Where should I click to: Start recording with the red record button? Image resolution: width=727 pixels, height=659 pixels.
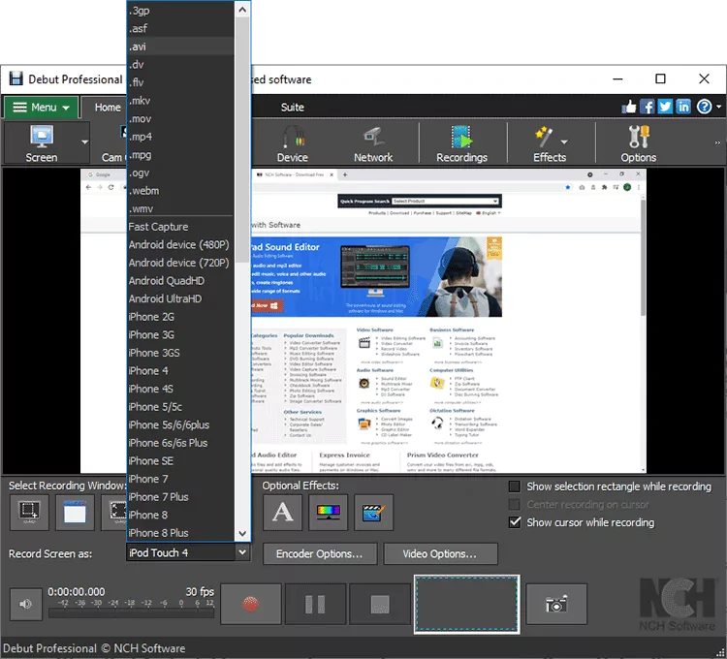[251, 605]
